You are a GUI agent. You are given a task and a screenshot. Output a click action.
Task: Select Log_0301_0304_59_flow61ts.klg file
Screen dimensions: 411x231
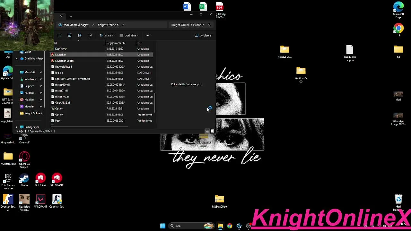coord(101,79)
